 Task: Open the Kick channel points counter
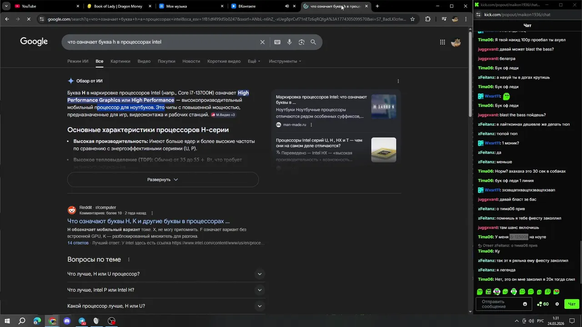click(543, 304)
